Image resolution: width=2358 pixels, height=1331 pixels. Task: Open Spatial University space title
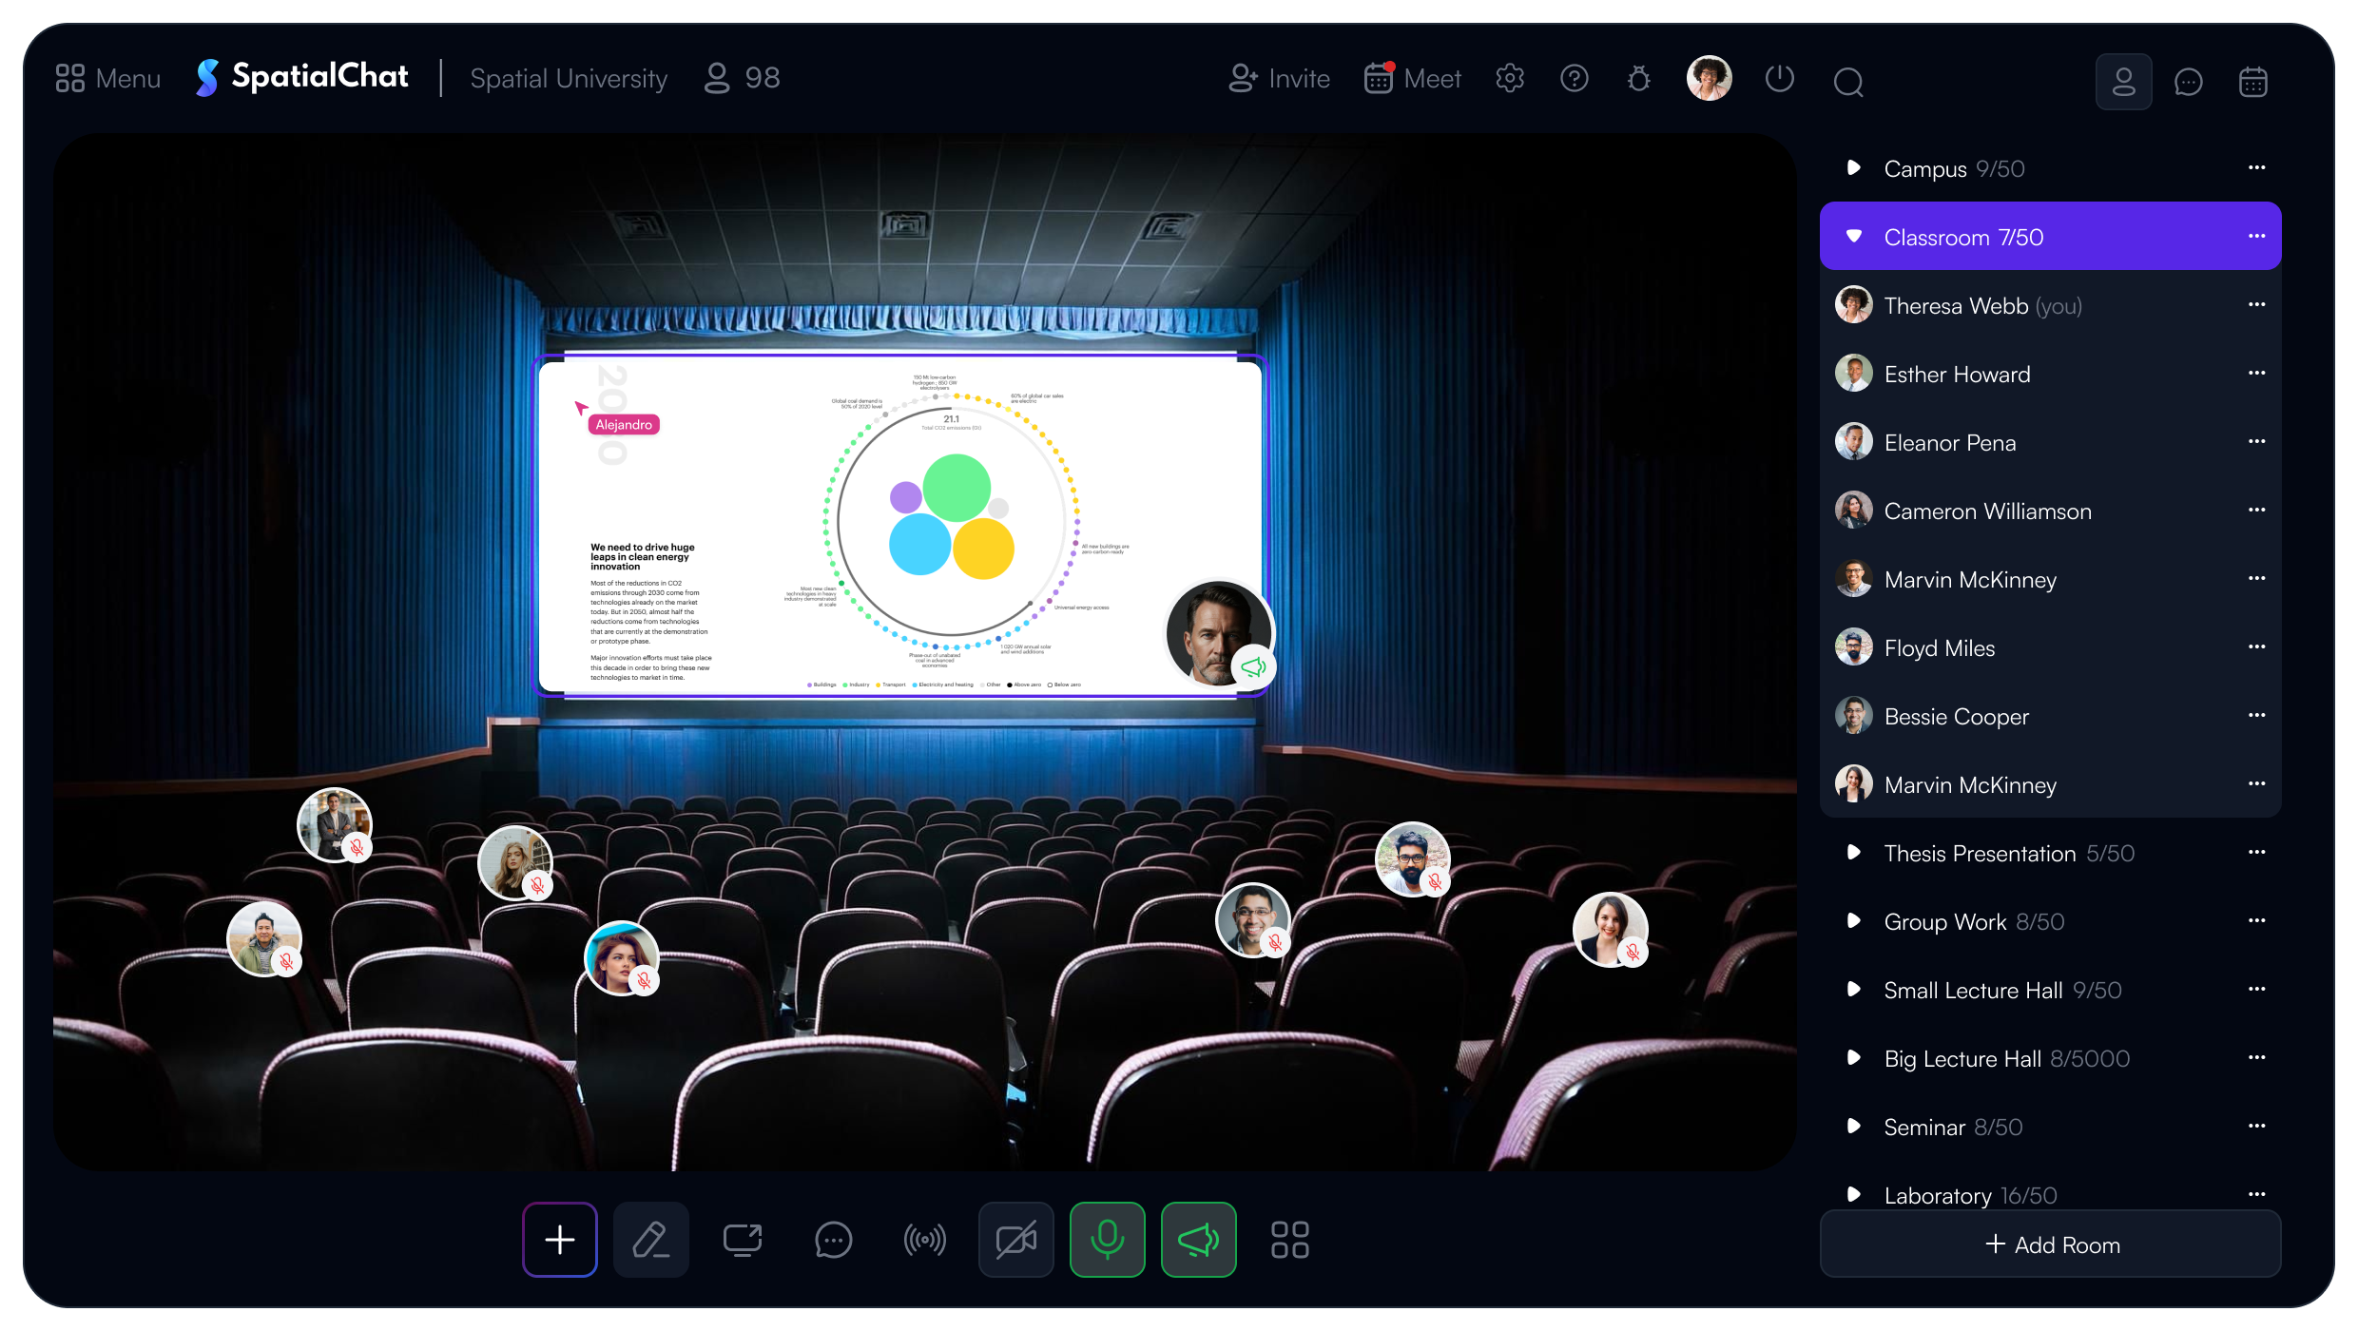pos(569,78)
